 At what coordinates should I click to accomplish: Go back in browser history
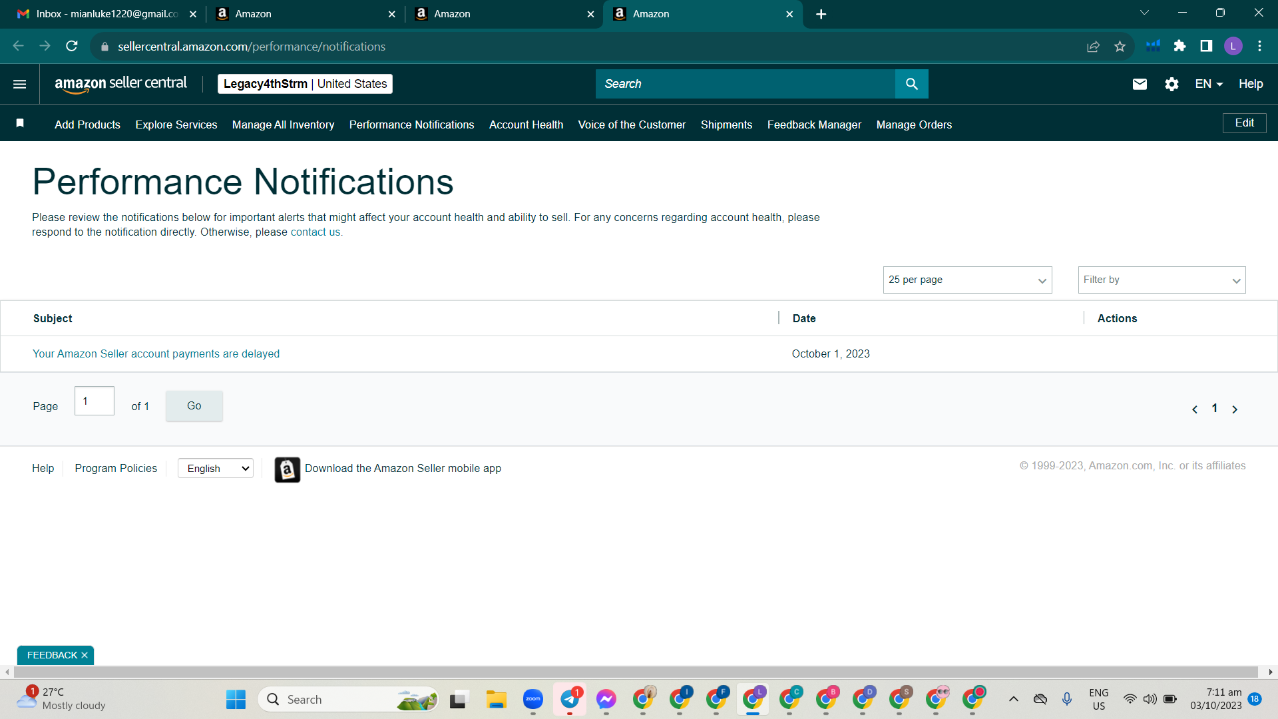19,46
